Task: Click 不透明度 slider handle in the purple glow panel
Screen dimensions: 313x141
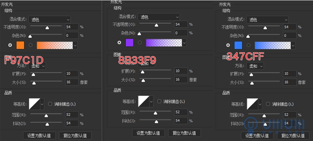Action: click(156, 25)
